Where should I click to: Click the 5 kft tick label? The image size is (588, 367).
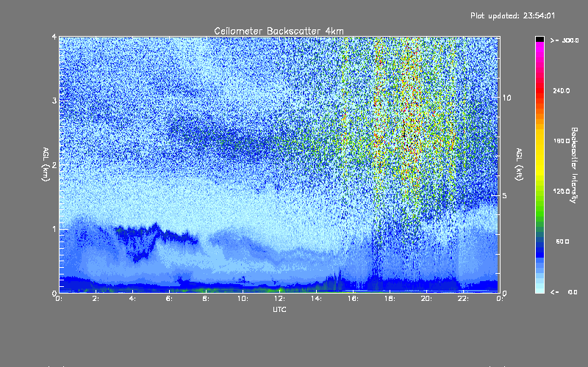click(504, 195)
